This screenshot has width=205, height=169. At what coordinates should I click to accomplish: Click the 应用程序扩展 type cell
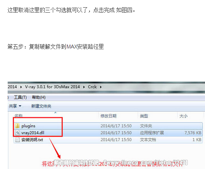pyautogui.click(x=152, y=133)
